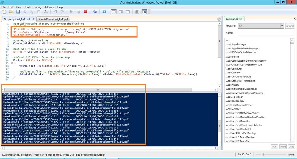The image size is (297, 159).
Task: Switch to the SimpleDownload_PnP.ps1 tab
Action: [x=53, y=19]
